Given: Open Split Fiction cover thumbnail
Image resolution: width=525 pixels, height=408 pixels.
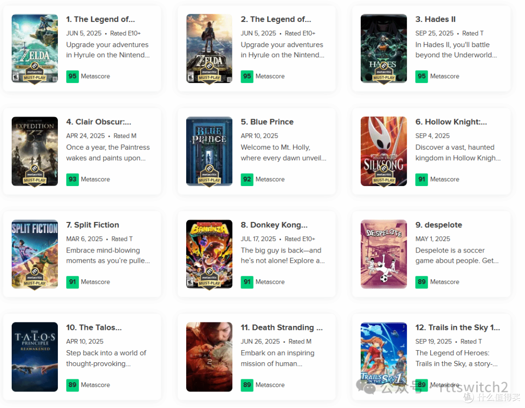Looking at the screenshot, I should point(35,254).
